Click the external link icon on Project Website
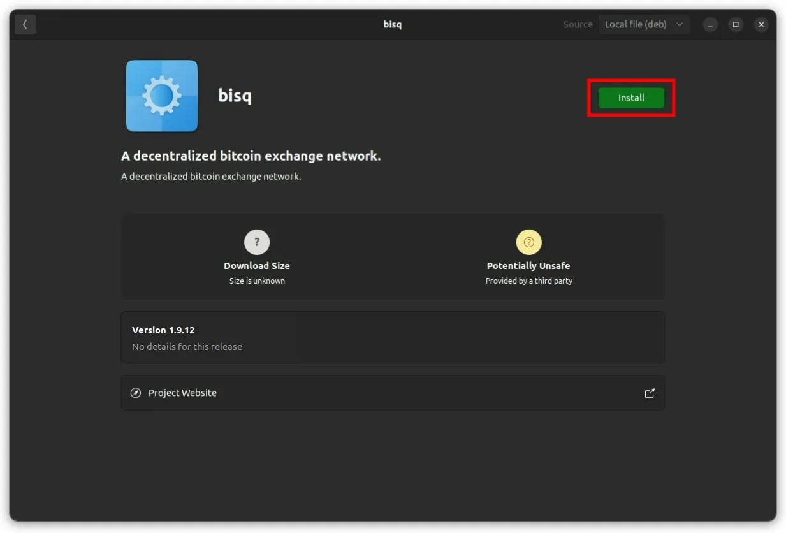Viewport: 786px width, 533px height. click(650, 393)
